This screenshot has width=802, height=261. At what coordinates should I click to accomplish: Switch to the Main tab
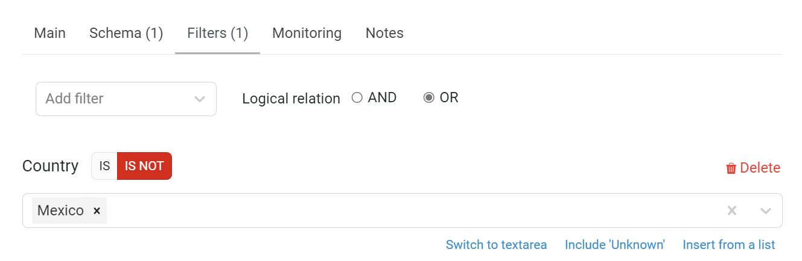coord(49,33)
